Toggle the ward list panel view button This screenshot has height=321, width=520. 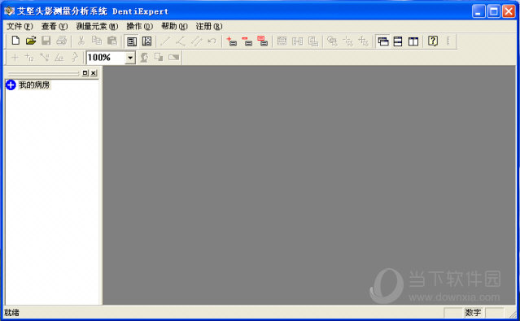click(132, 41)
